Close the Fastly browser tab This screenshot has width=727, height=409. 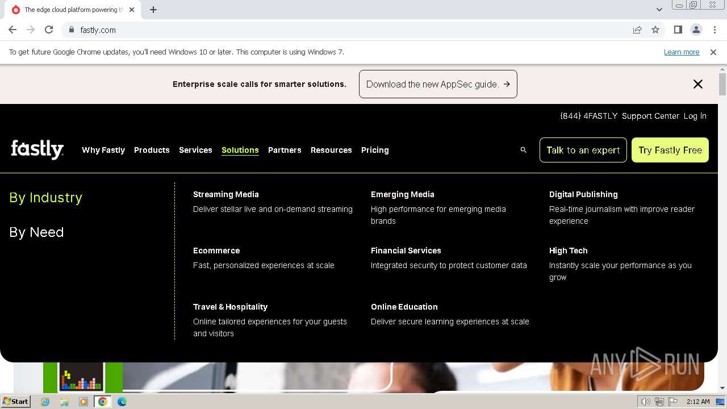point(132,10)
